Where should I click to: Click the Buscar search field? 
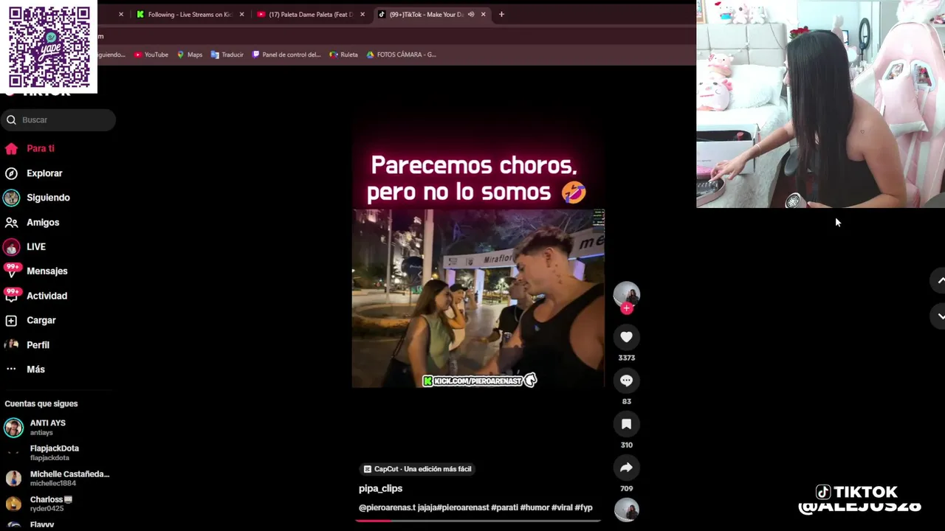click(x=58, y=119)
